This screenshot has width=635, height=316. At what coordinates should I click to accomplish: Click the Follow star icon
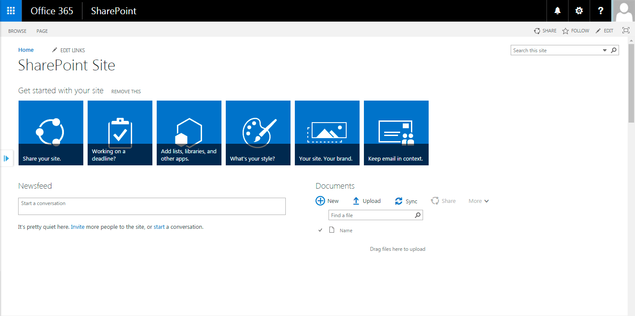coord(565,31)
